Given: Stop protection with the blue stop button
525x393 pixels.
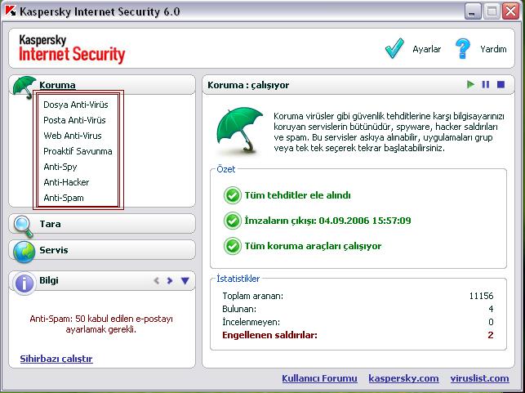Looking at the screenshot, I should coord(501,84).
